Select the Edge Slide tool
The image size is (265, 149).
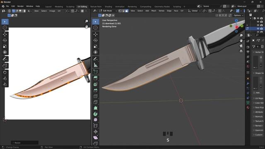click(x=96, y=126)
